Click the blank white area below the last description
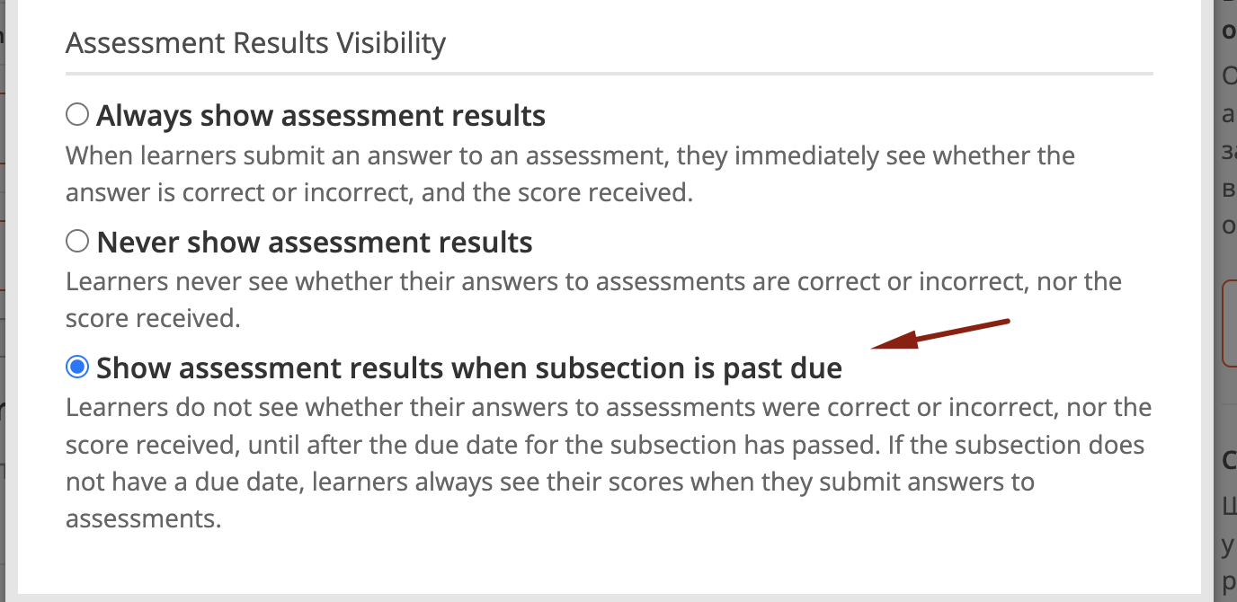Screen dimensions: 1237x602 click(609, 562)
